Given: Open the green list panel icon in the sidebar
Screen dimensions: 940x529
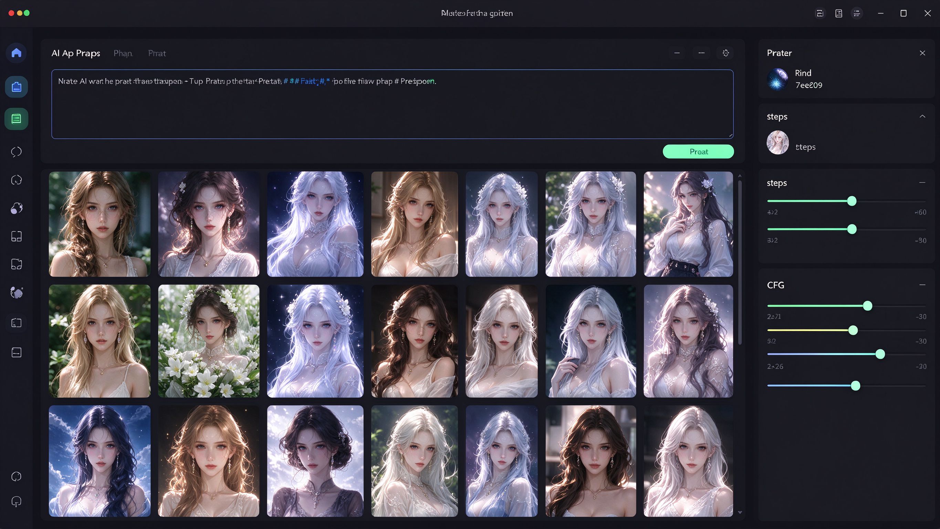Looking at the screenshot, I should pyautogui.click(x=17, y=119).
